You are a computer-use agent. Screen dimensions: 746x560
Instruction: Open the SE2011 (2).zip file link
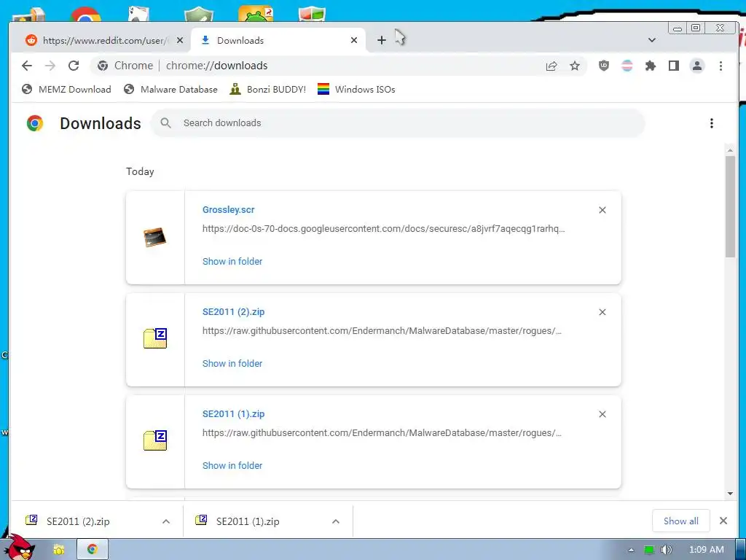coord(234,312)
